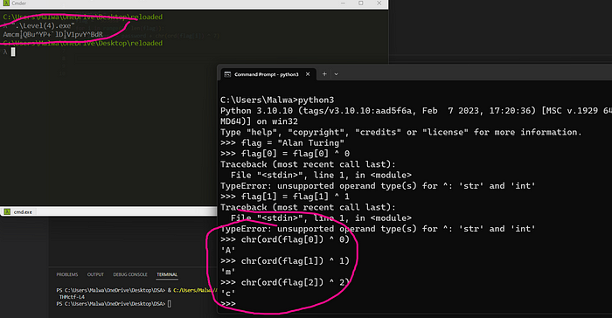612x318 pixels.
Task: Open a new tab with the plus button
Action: (x=324, y=74)
